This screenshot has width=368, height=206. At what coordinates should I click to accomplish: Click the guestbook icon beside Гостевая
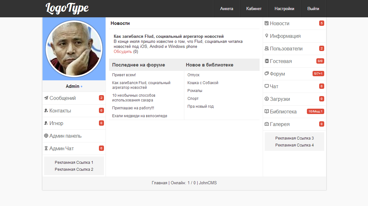point(267,61)
